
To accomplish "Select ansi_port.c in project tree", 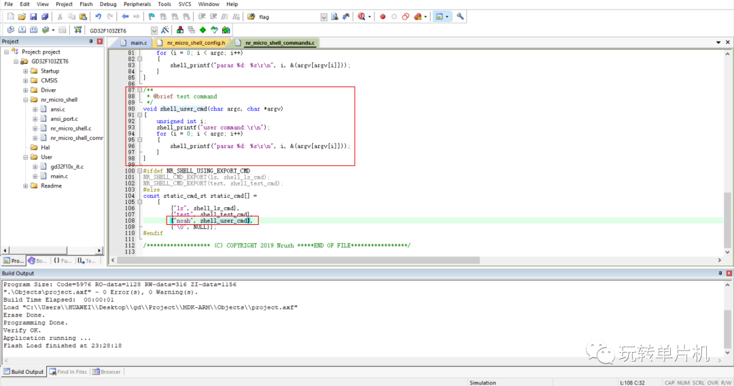I will tap(64, 119).
